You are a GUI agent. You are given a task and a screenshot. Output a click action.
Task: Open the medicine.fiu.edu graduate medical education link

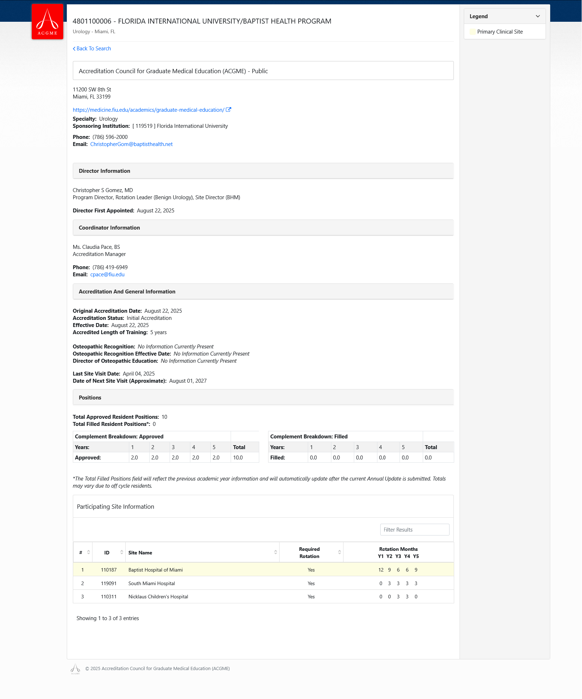tap(149, 110)
